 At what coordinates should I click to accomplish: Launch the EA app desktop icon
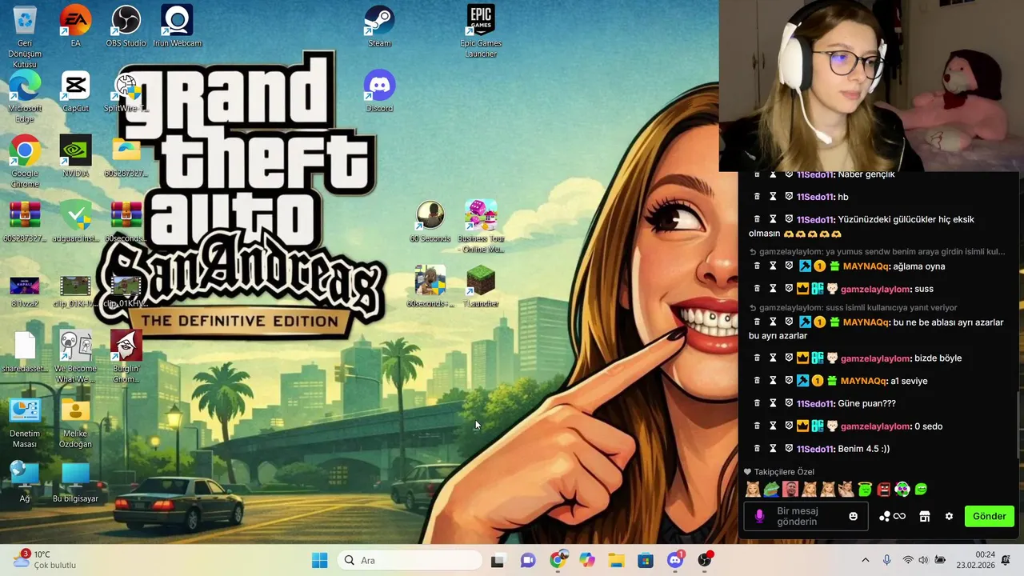click(x=75, y=26)
